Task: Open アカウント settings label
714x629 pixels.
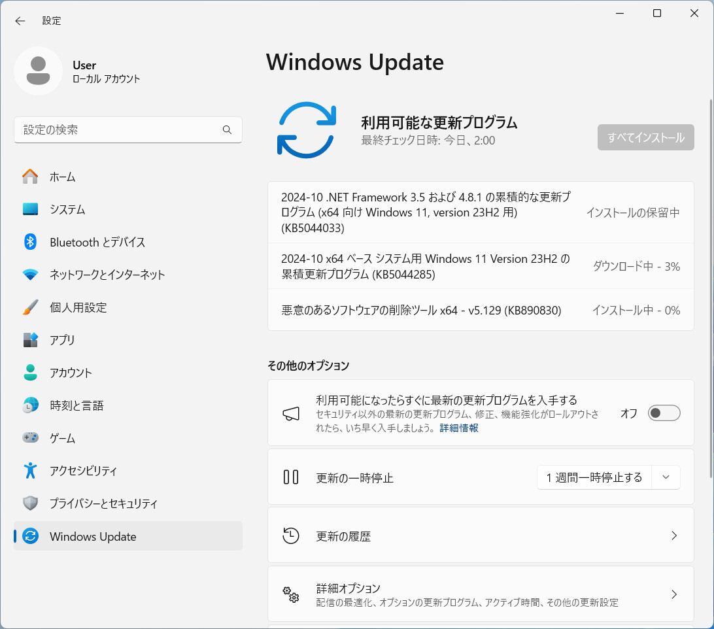Action: [71, 373]
